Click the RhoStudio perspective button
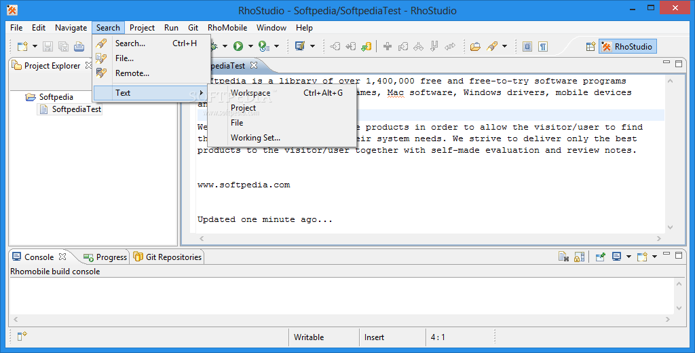Screen dimensions: 695x353 point(626,47)
